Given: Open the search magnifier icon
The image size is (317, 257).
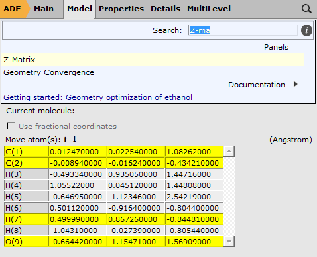Looking at the screenshot, I should pos(306,9).
